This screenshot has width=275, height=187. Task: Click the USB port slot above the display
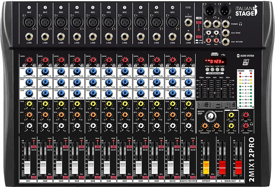coord(214,54)
